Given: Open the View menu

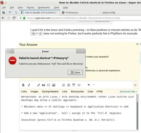Looking at the screenshot, I should click(x=20, y=8).
